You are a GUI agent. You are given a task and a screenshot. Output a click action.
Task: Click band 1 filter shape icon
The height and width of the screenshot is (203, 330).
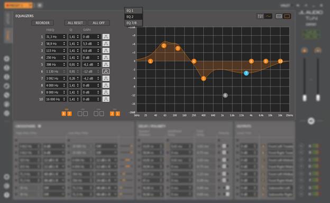(x=106, y=37)
